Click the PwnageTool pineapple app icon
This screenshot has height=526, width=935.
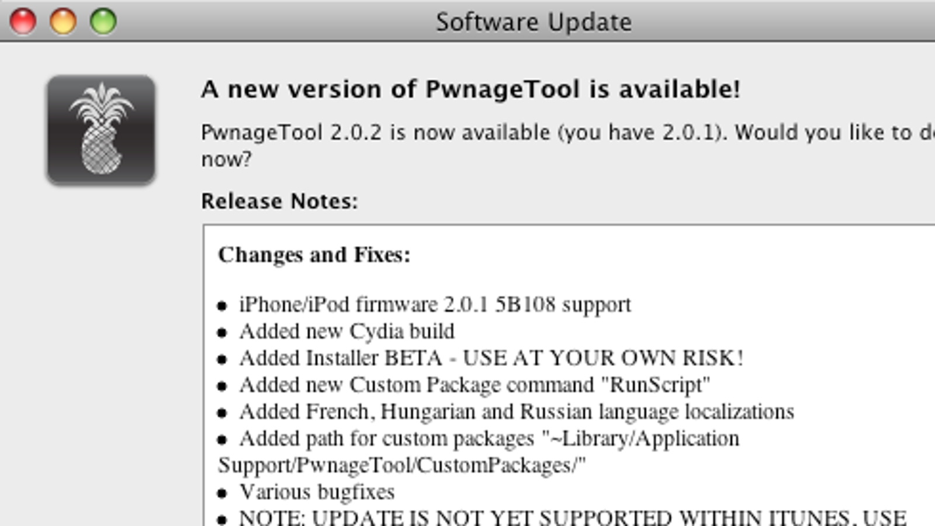pyautogui.click(x=101, y=130)
